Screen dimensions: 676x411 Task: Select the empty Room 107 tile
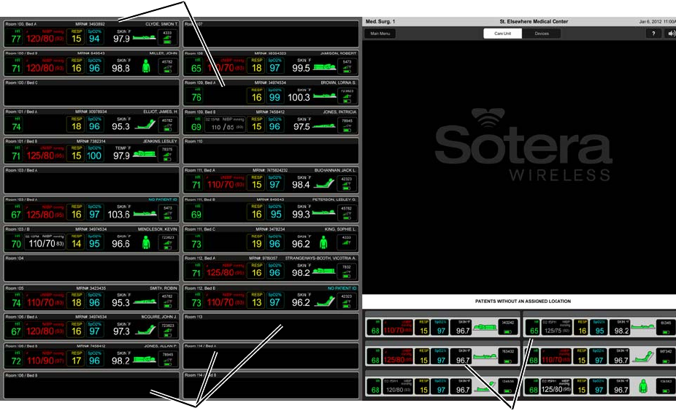[271, 34]
